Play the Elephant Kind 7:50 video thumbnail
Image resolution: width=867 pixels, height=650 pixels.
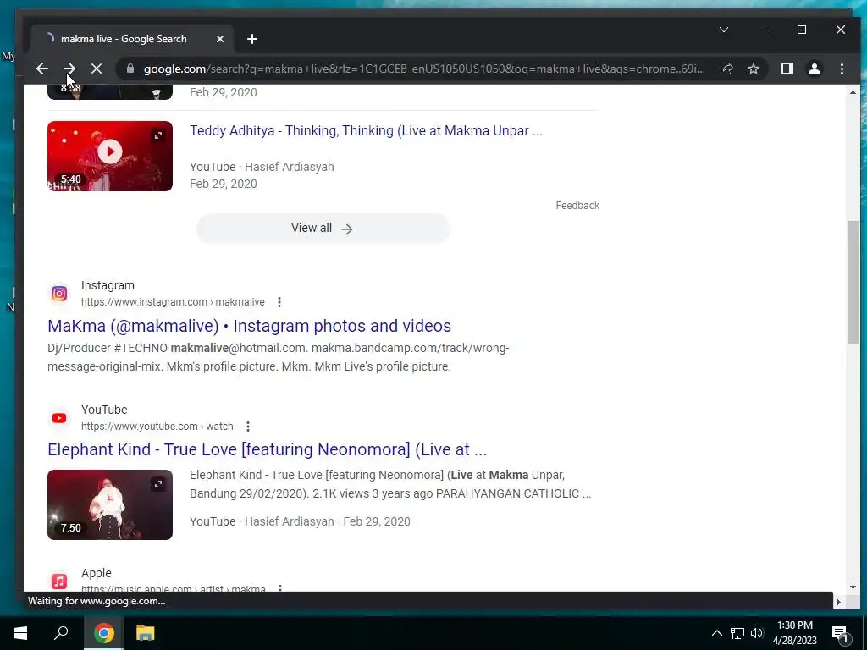click(x=110, y=504)
